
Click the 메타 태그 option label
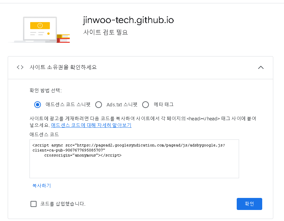pos(164,104)
